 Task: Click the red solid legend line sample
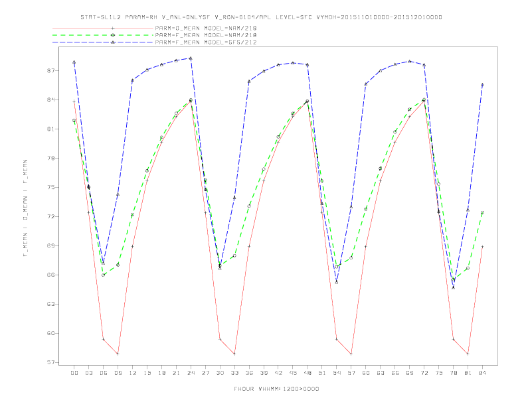103,28
